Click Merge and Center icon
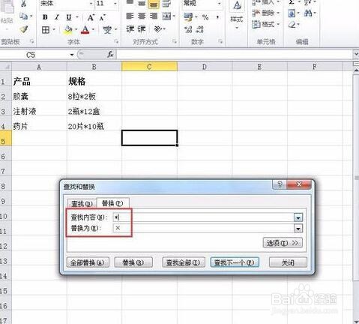Screen dimensions: 359x324 click(166, 16)
